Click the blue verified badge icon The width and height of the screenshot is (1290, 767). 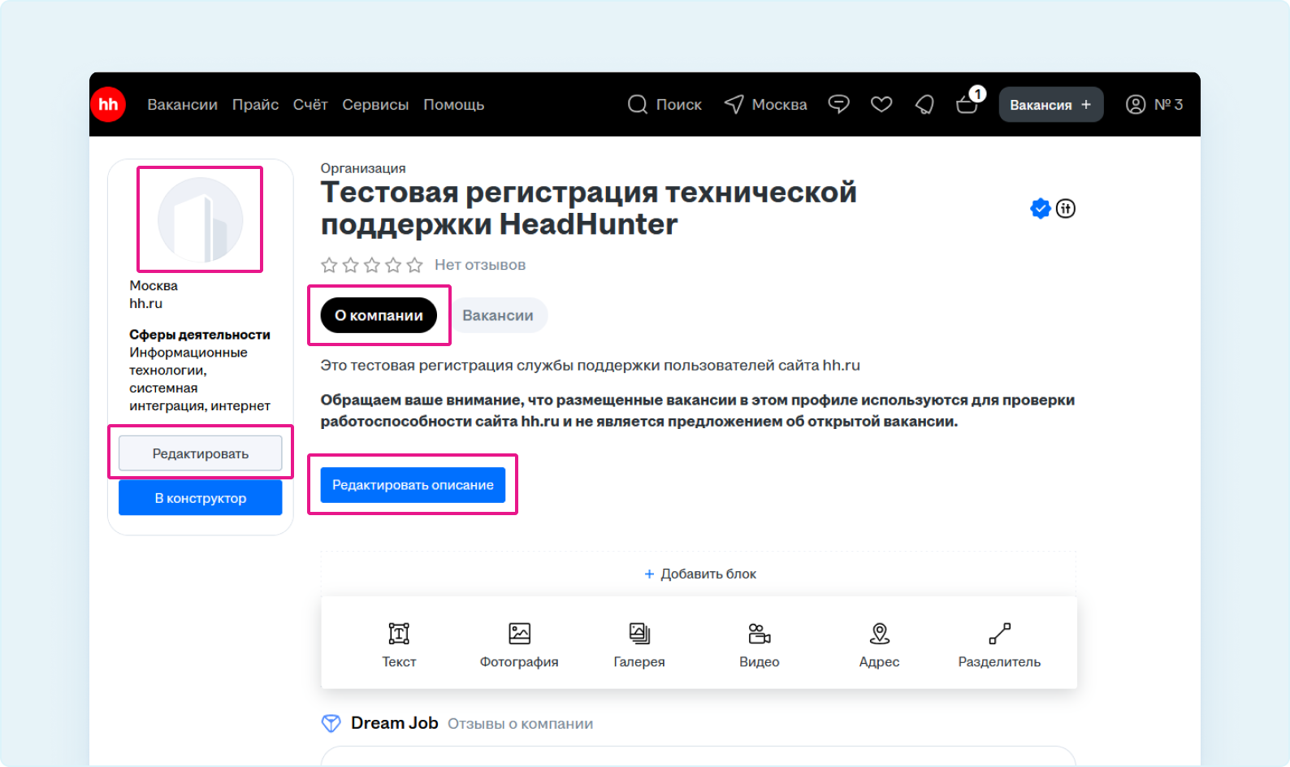tap(1040, 209)
